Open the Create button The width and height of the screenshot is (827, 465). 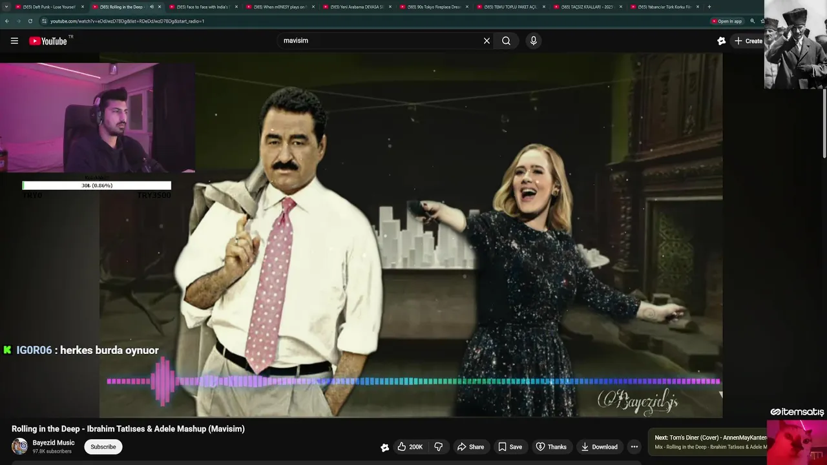(748, 41)
